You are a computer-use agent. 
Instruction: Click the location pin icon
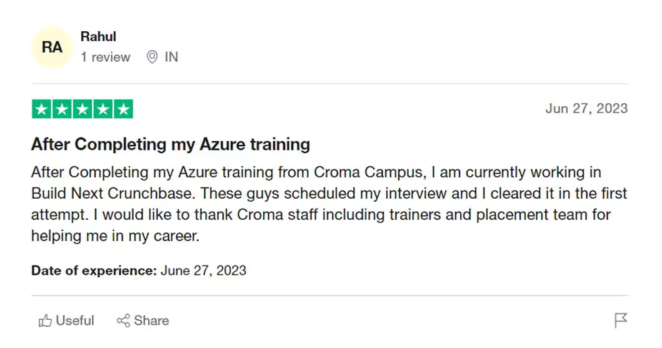click(152, 57)
